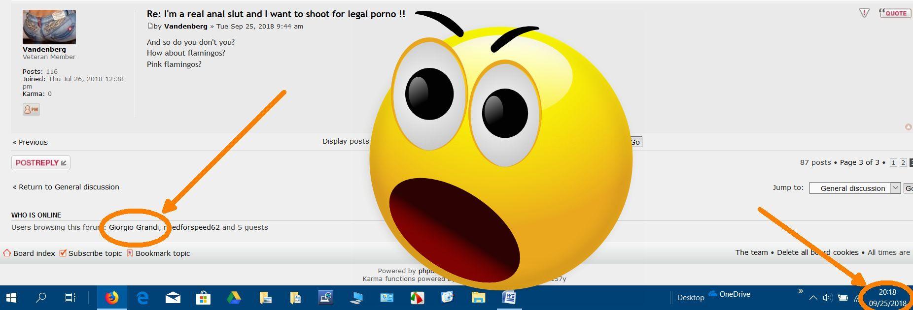Show hidden system tray icons chevron
913x310 pixels.
click(813, 298)
